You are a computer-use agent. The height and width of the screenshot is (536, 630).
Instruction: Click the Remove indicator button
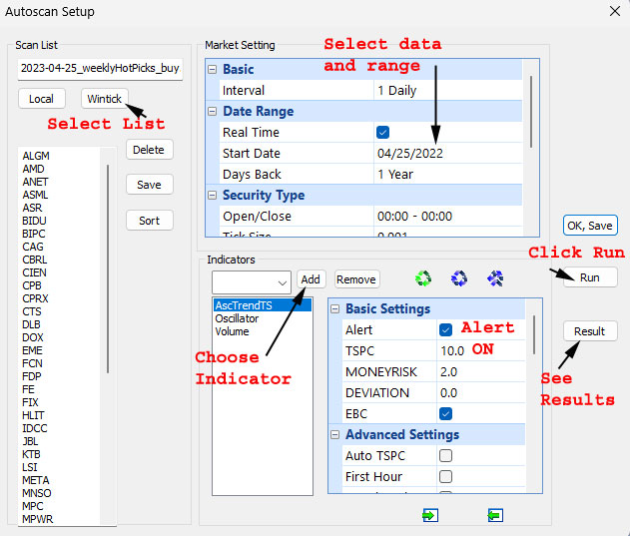pyautogui.click(x=356, y=279)
